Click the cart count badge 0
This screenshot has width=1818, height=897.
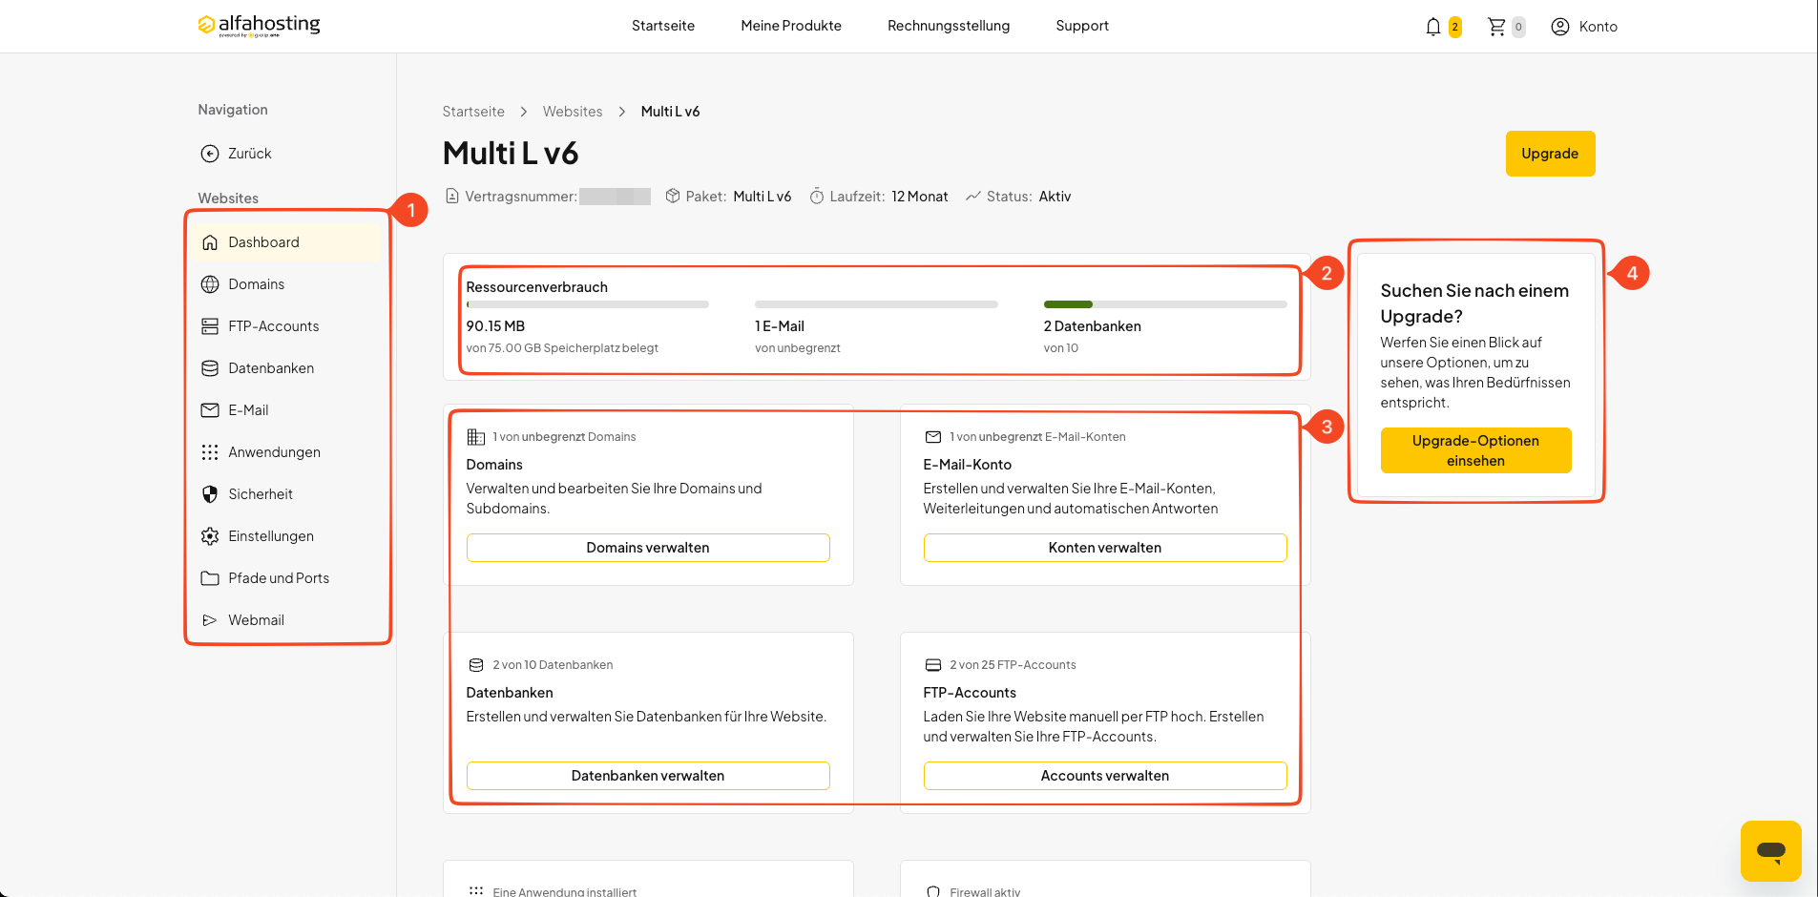(x=1518, y=27)
